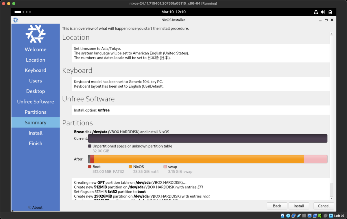This screenshot has height=219, width=347.
Task: Click the VirtualBox shared folders icon
Action: pos(304,216)
